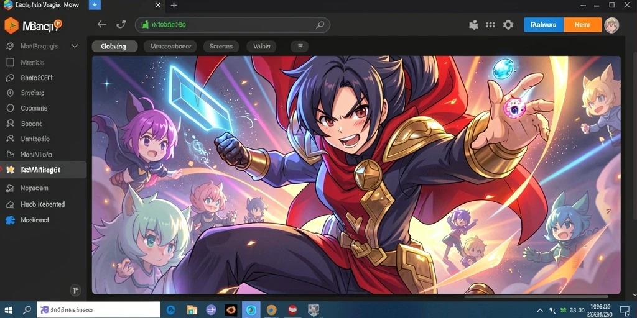Tick the Meriids square box in sidebar
Image resolution: width=637 pixels, height=318 pixels.
pos(10,63)
